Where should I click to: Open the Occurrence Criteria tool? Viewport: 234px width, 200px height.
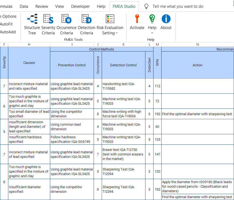(x=66, y=23)
